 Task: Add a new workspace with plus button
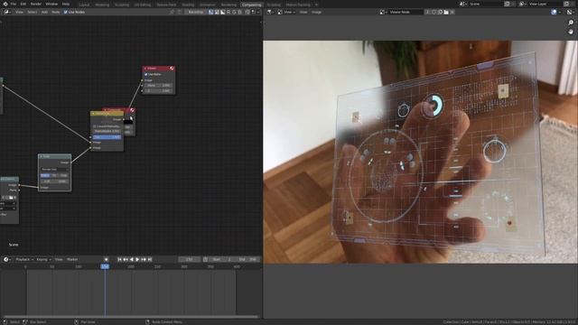316,5
